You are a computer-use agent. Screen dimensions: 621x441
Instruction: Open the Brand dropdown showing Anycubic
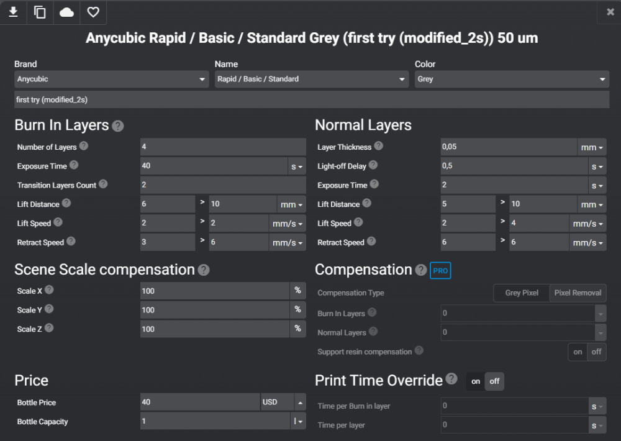tap(112, 80)
